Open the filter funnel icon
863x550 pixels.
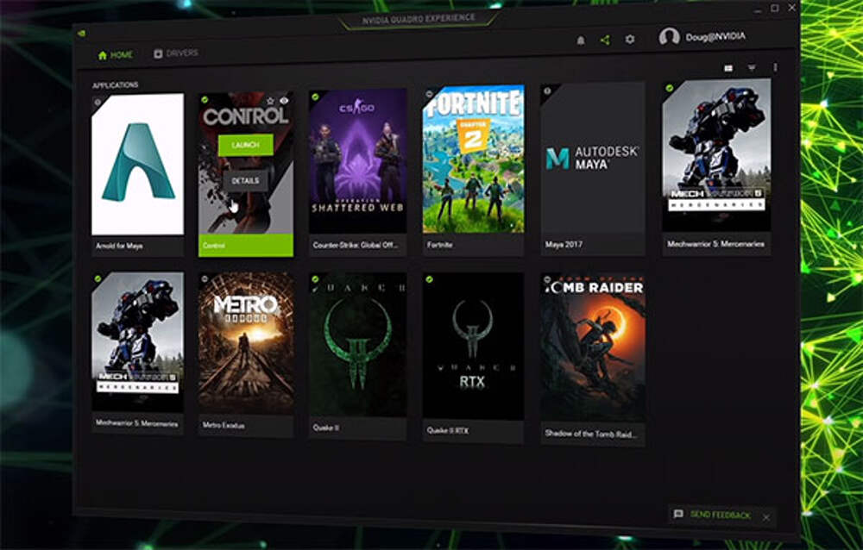click(x=752, y=67)
